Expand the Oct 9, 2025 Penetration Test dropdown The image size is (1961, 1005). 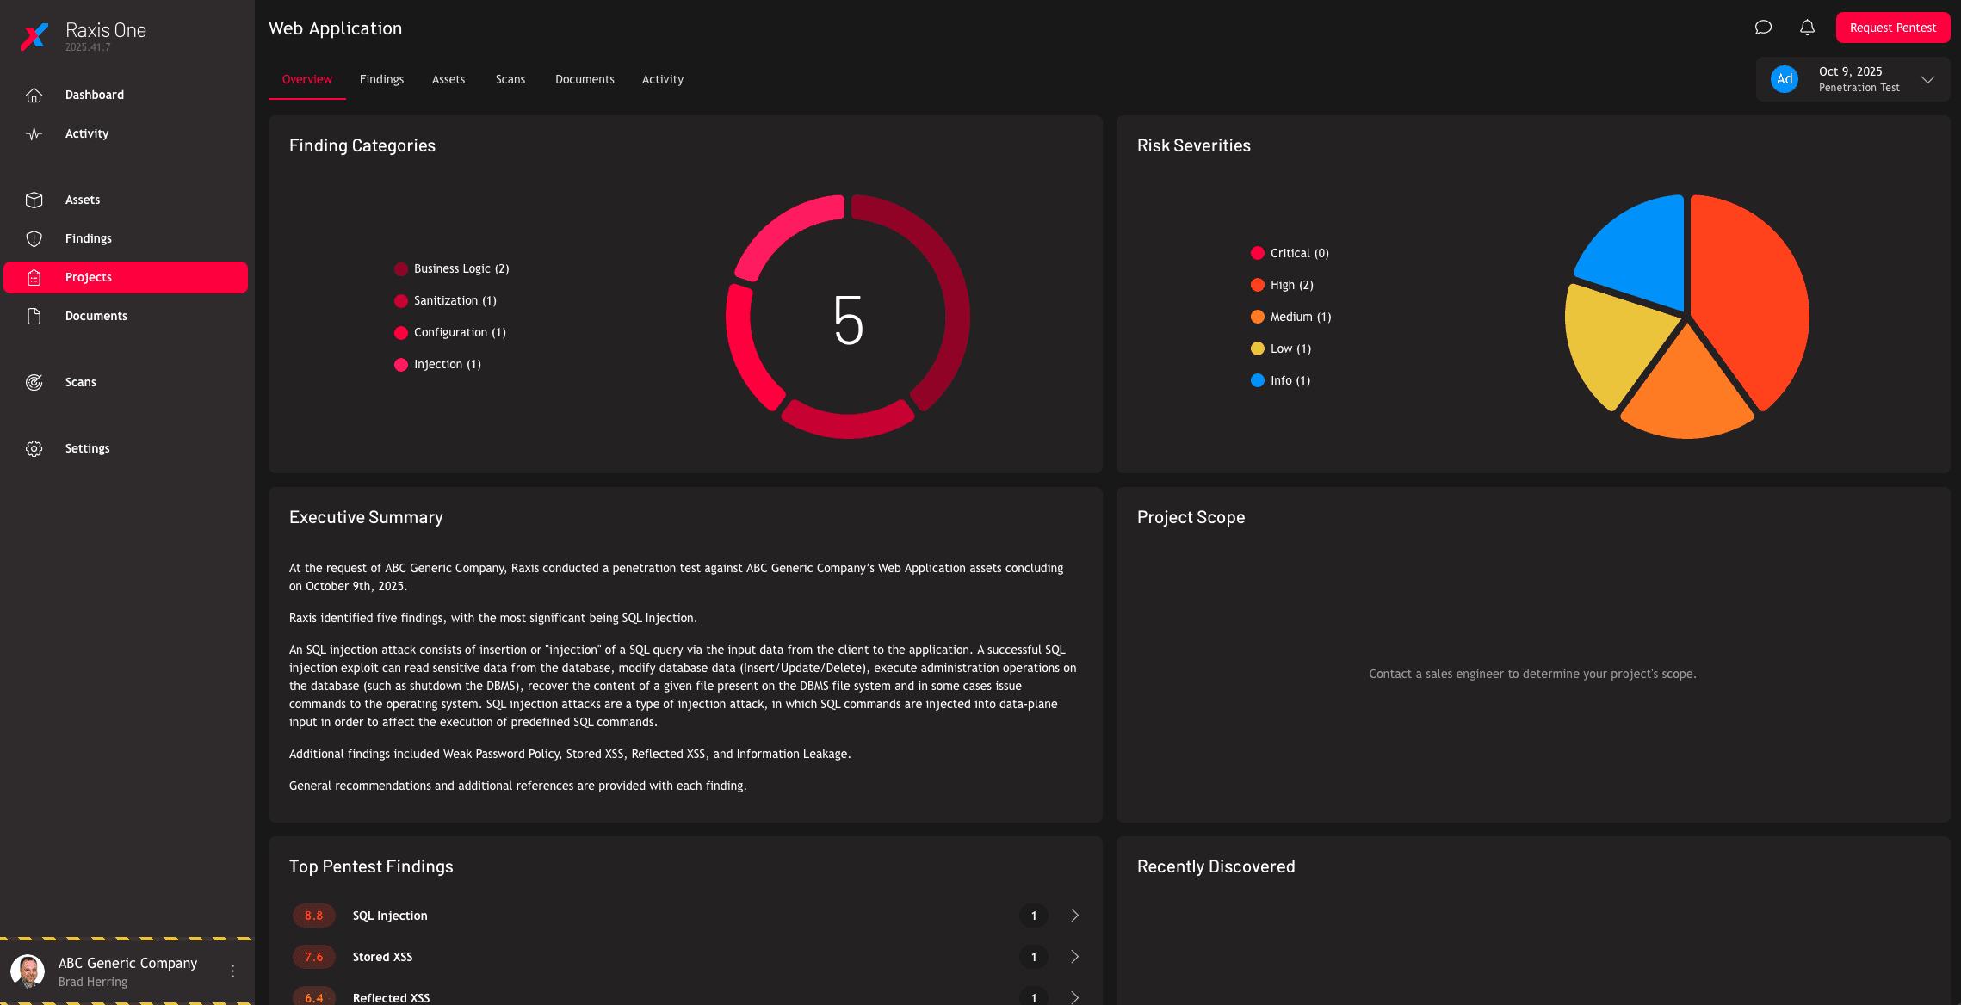pyautogui.click(x=1927, y=79)
